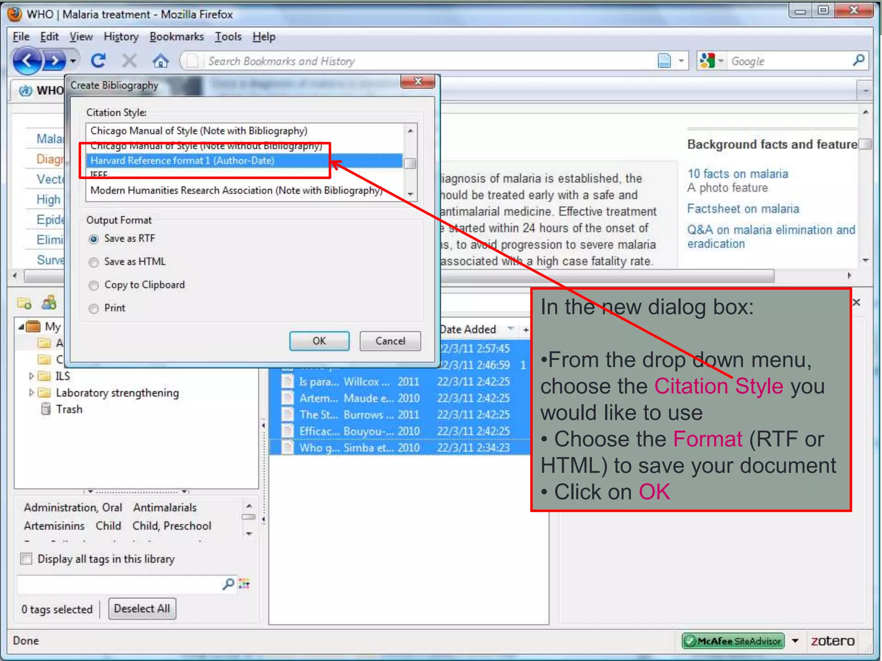The height and width of the screenshot is (661, 882).
Task: Open the Bookmarks menu
Action: (177, 37)
